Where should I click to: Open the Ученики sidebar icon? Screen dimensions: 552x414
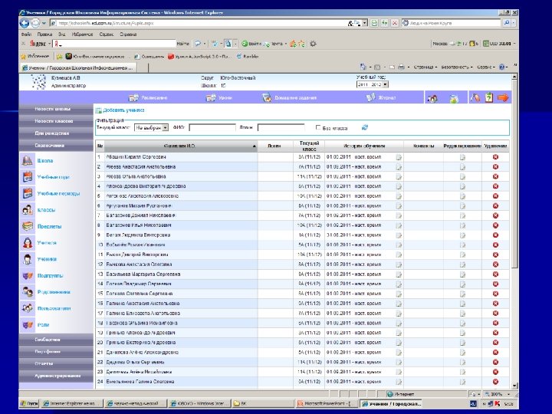coord(28,259)
